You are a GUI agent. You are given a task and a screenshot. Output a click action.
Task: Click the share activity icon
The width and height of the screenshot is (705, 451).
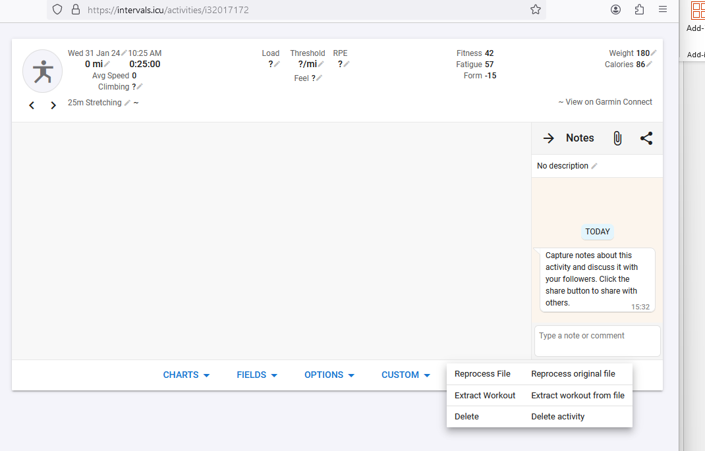pos(646,138)
